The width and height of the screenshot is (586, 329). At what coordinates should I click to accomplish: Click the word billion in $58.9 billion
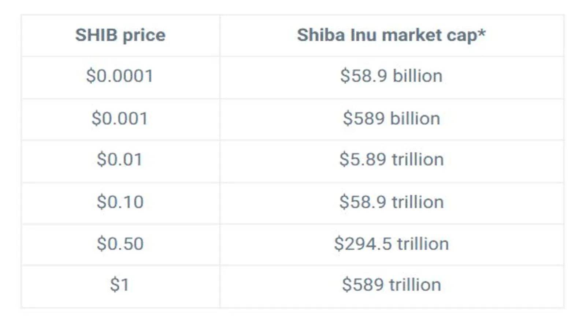[418, 76]
